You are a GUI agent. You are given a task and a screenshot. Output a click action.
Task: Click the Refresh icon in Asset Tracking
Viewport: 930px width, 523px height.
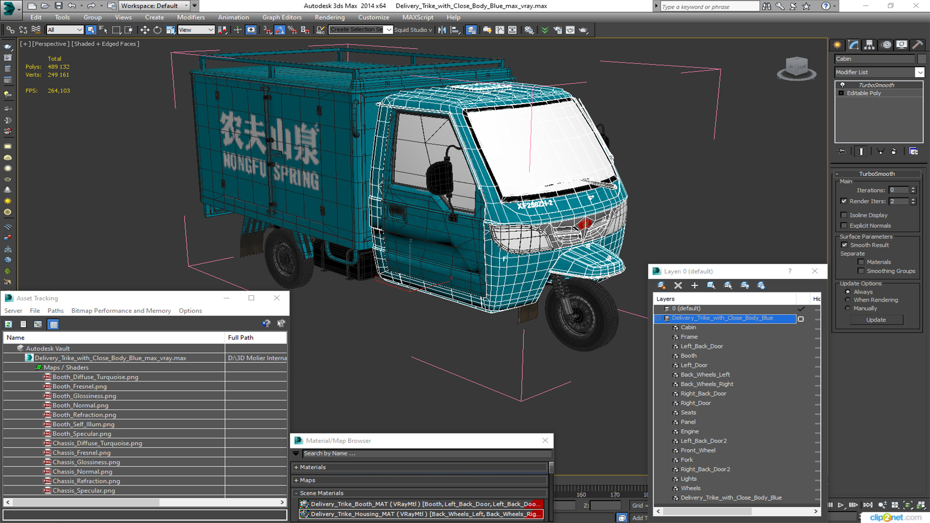[x=8, y=324]
